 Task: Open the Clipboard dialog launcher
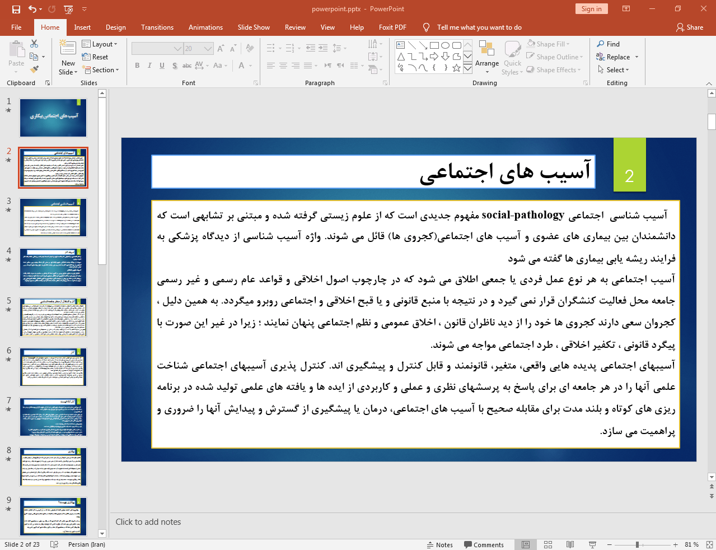point(48,83)
